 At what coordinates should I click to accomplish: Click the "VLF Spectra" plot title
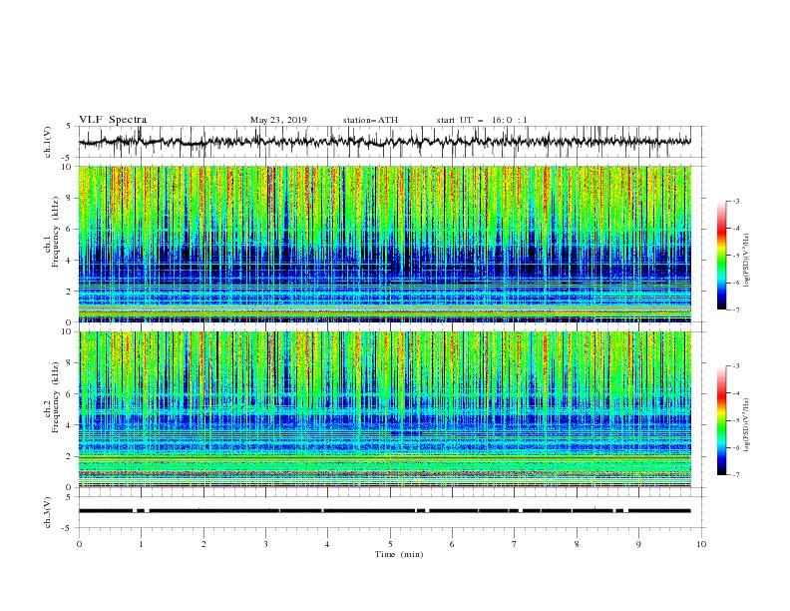click(113, 120)
